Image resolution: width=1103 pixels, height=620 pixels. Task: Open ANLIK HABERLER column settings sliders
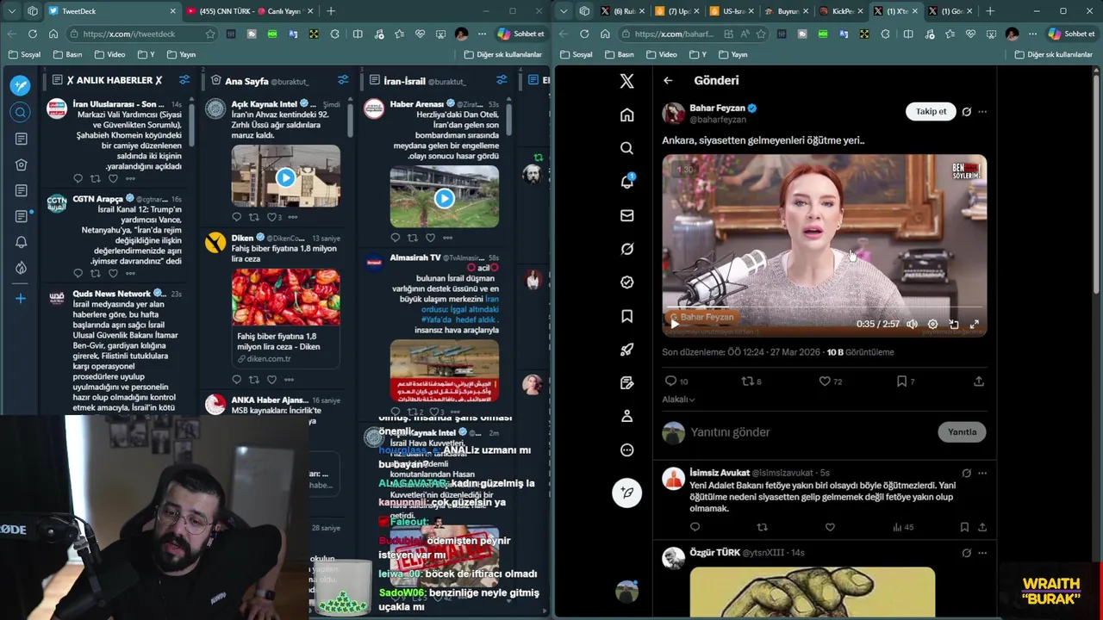point(184,80)
